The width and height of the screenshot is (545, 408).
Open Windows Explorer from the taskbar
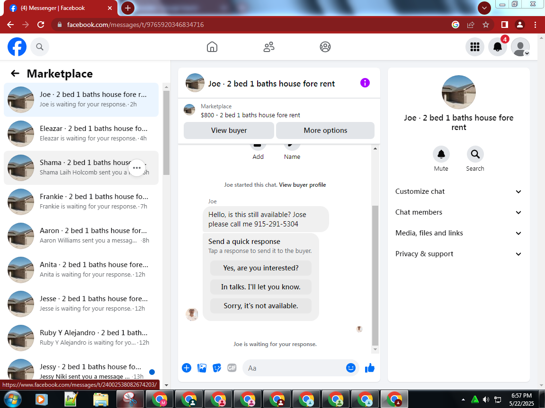tap(101, 399)
